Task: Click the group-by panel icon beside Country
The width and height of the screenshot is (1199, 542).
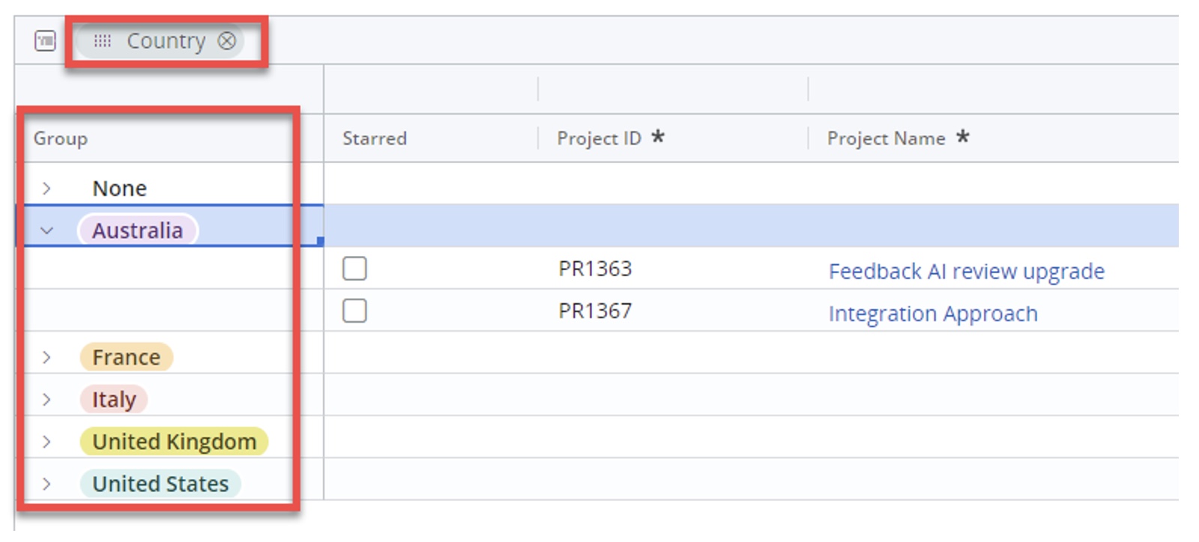Action: 45,40
